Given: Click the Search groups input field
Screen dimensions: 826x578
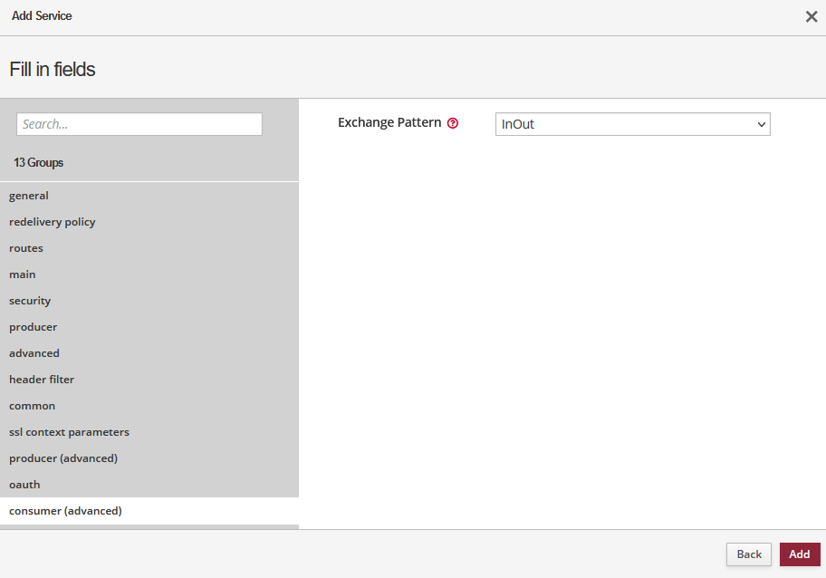Looking at the screenshot, I should [x=139, y=124].
